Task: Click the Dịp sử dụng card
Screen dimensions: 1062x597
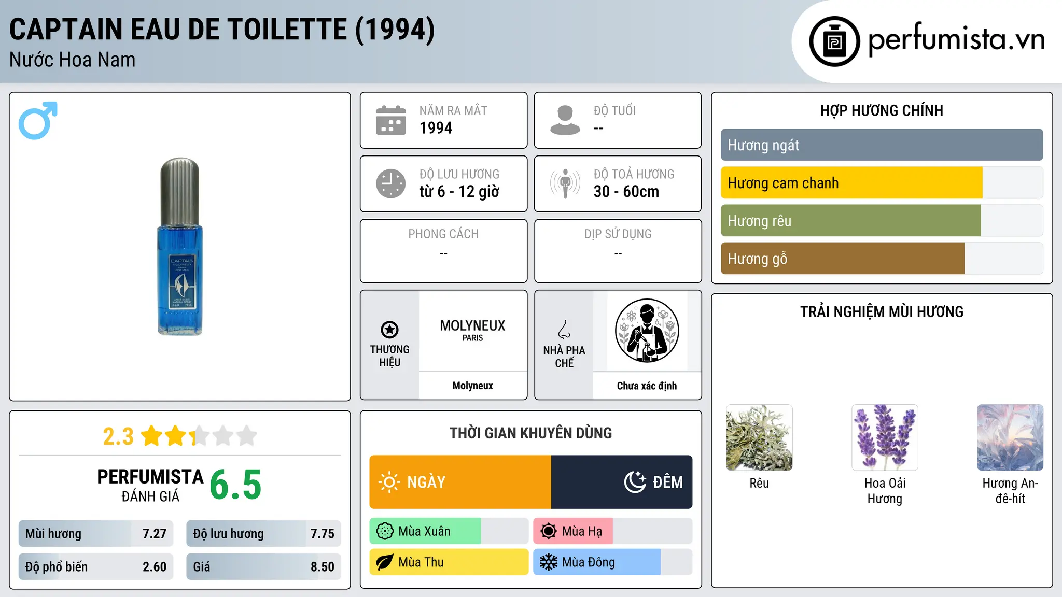Action: pyautogui.click(x=618, y=251)
